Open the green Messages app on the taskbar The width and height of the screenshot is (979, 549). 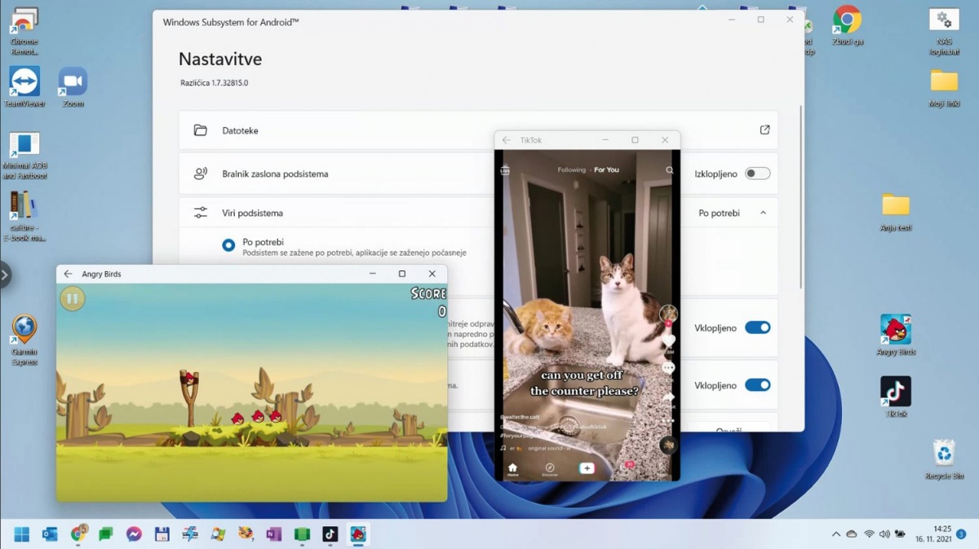click(106, 534)
